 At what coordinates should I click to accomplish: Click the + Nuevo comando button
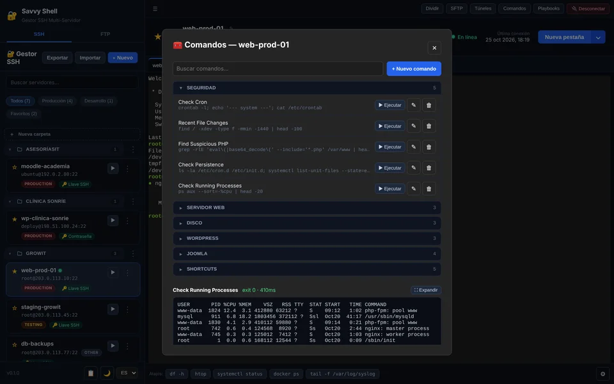pos(414,68)
